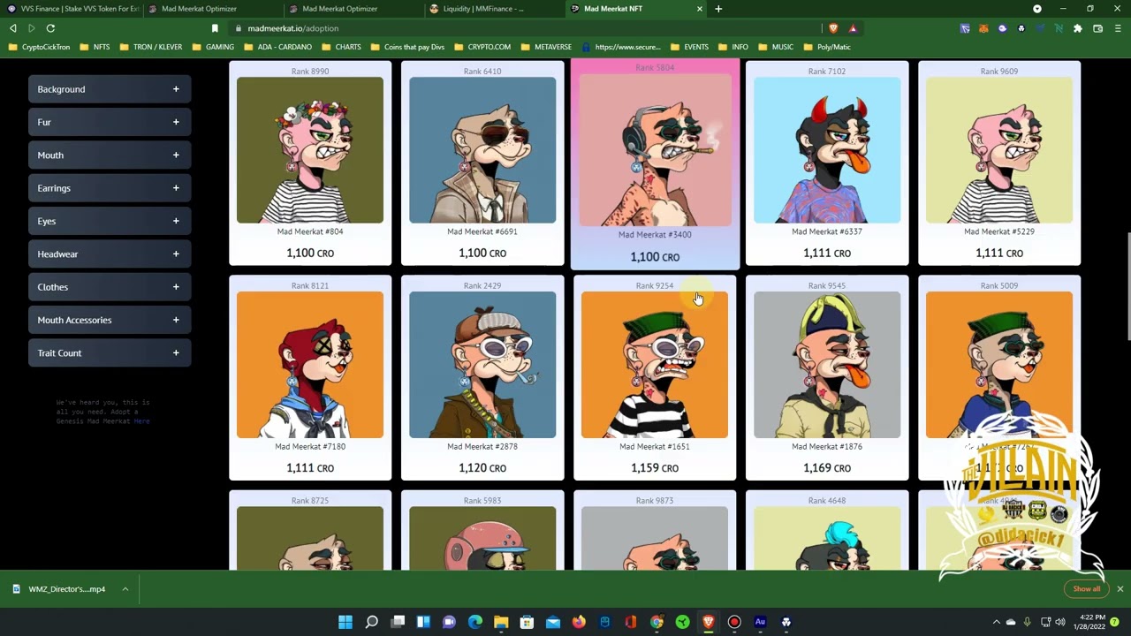Click Show all downloads button

coord(1087,589)
